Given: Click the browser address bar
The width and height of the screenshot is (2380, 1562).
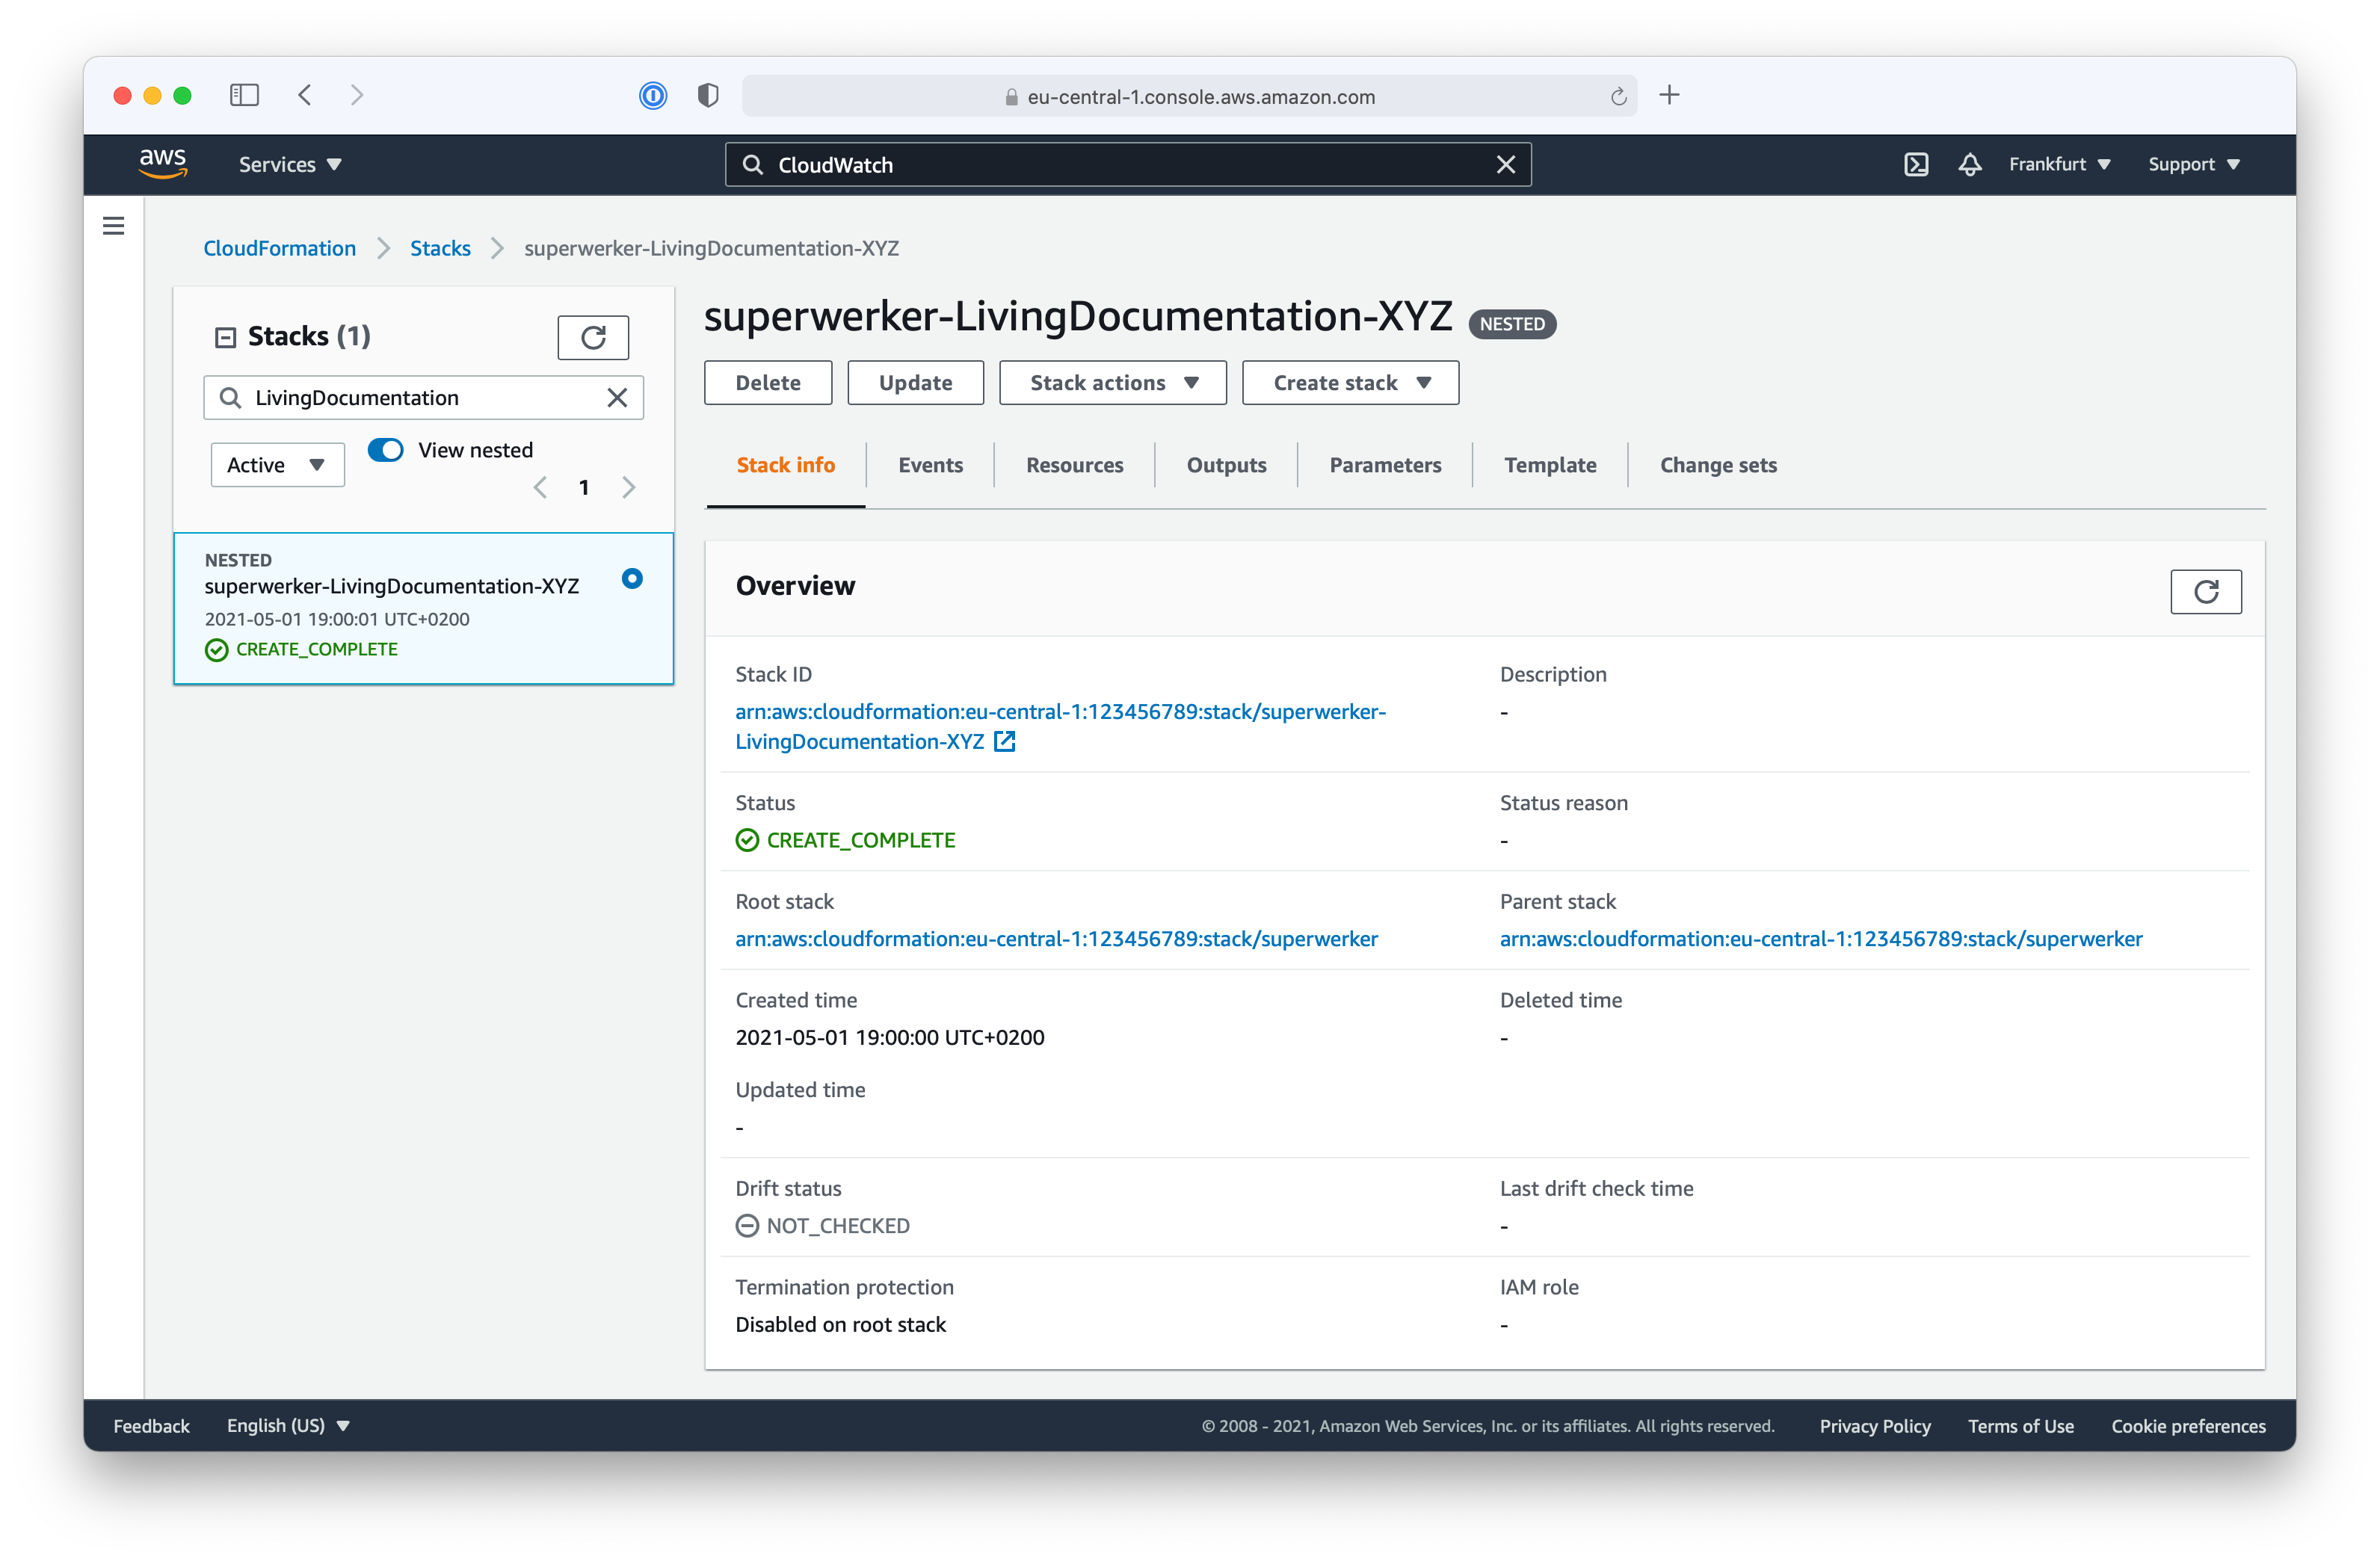Looking at the screenshot, I should [x=1189, y=96].
